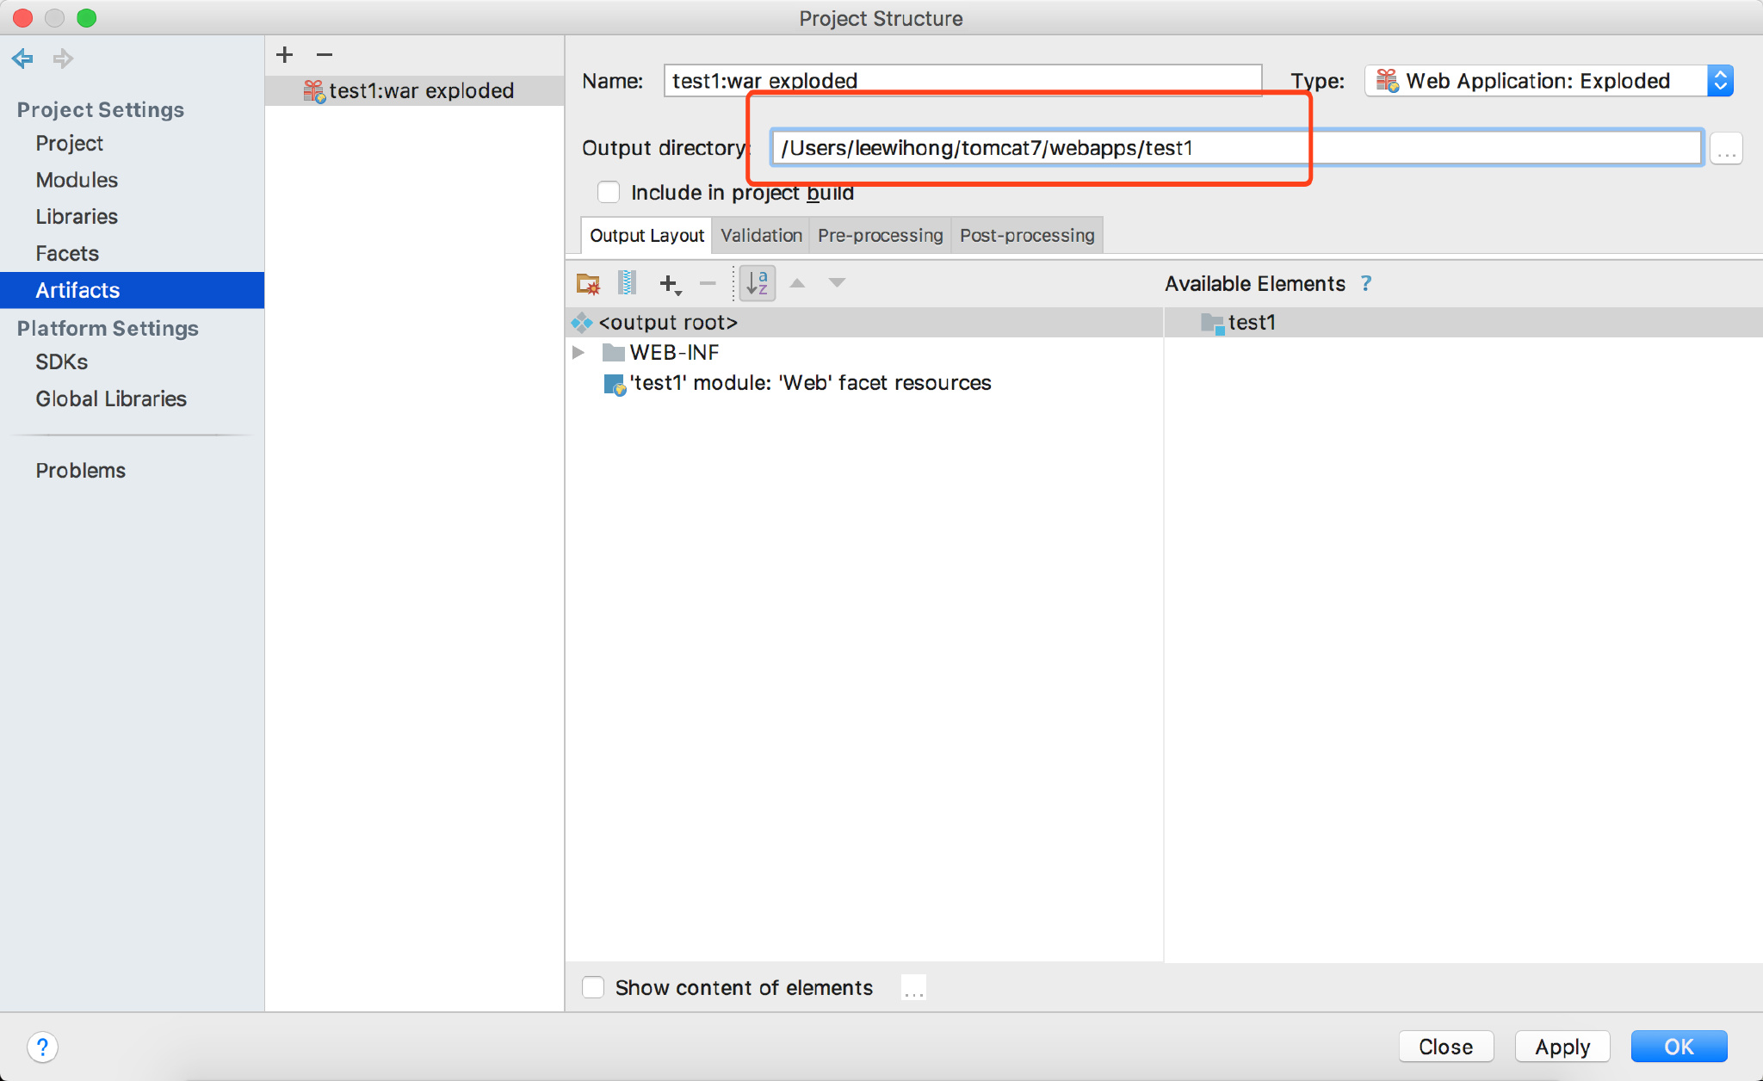Image resolution: width=1763 pixels, height=1081 pixels.
Task: Click the Apply button
Action: (x=1562, y=1047)
